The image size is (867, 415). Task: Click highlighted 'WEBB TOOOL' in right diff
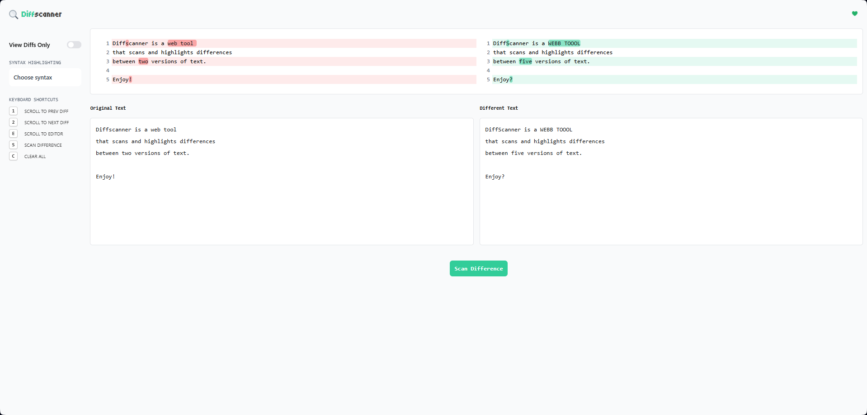pos(564,43)
